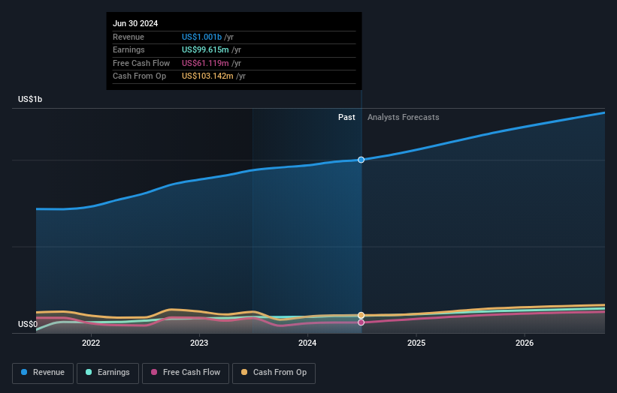Click the 2026 x-axis label
Screen dimensions: 617x393
(x=525, y=343)
